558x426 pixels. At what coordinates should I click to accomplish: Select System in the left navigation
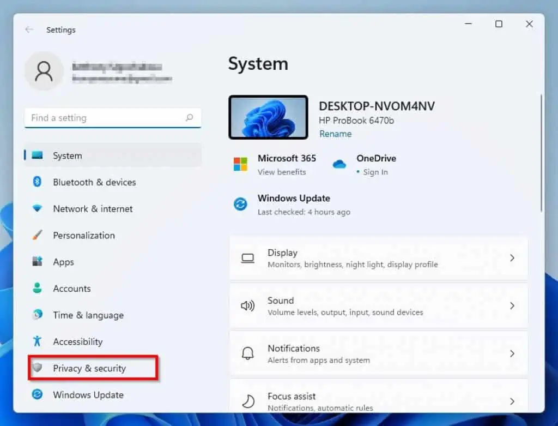pos(67,156)
